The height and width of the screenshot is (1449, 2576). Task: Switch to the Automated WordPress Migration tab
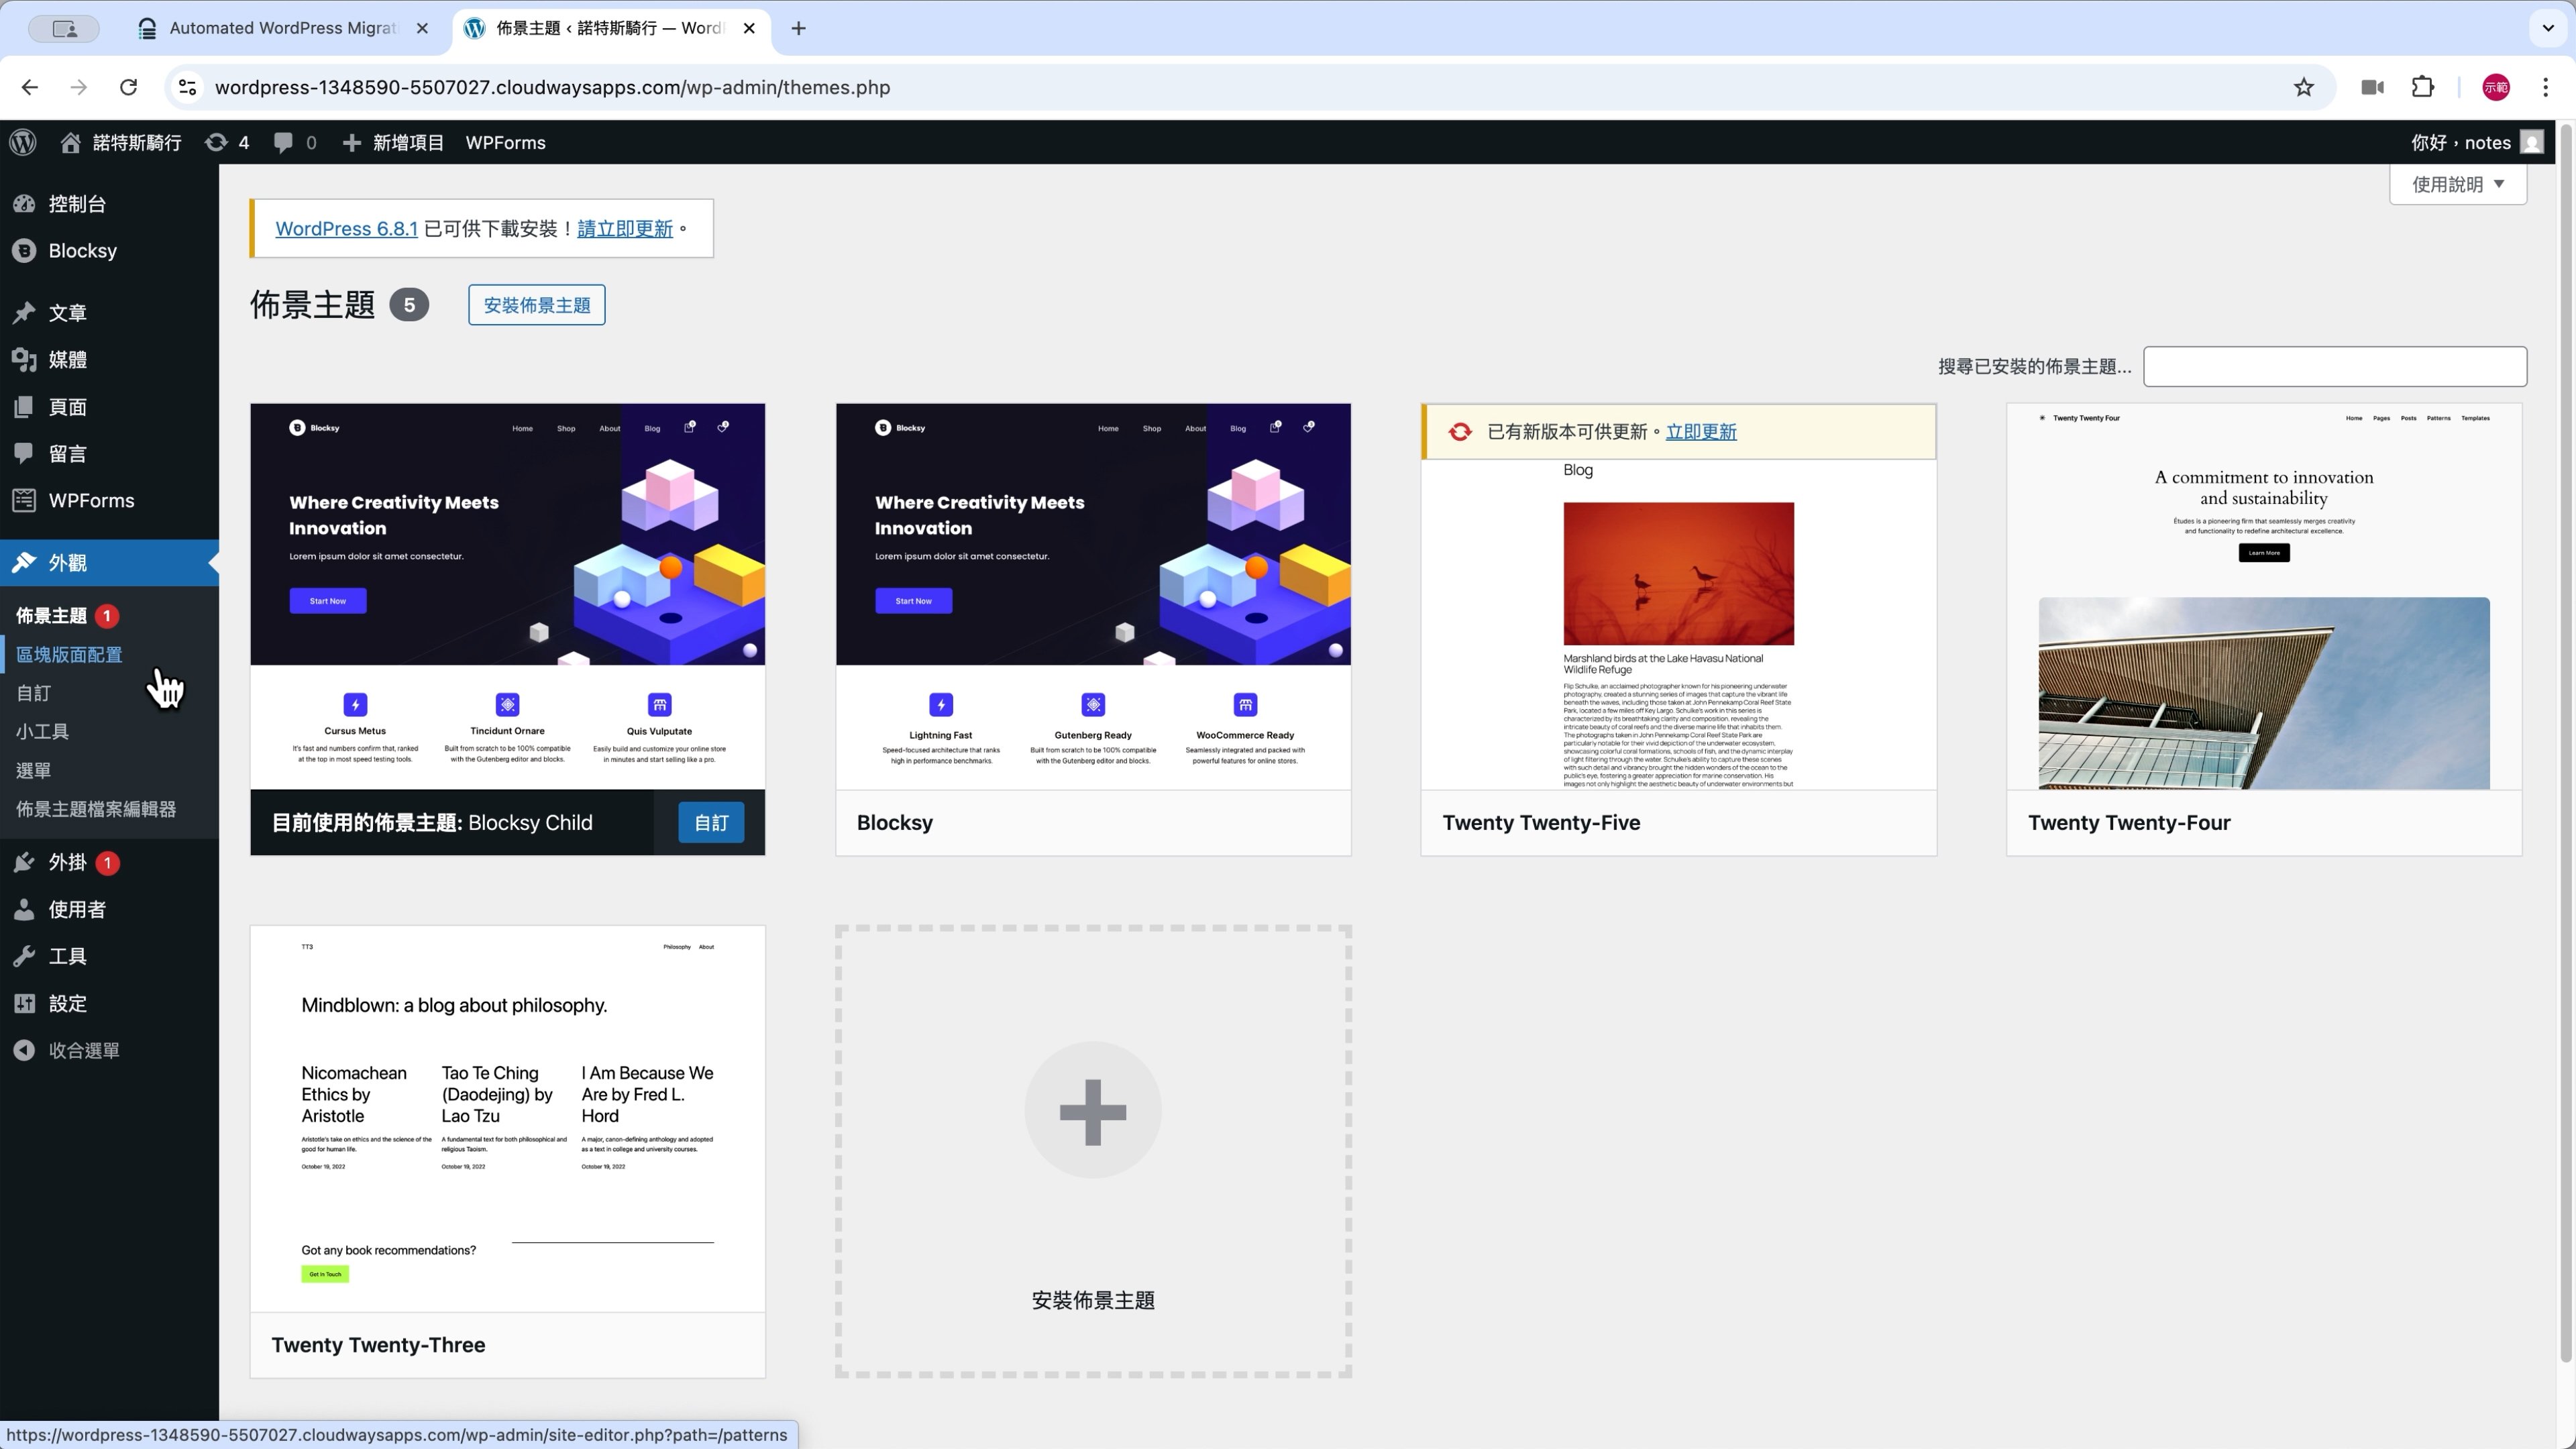click(282, 28)
